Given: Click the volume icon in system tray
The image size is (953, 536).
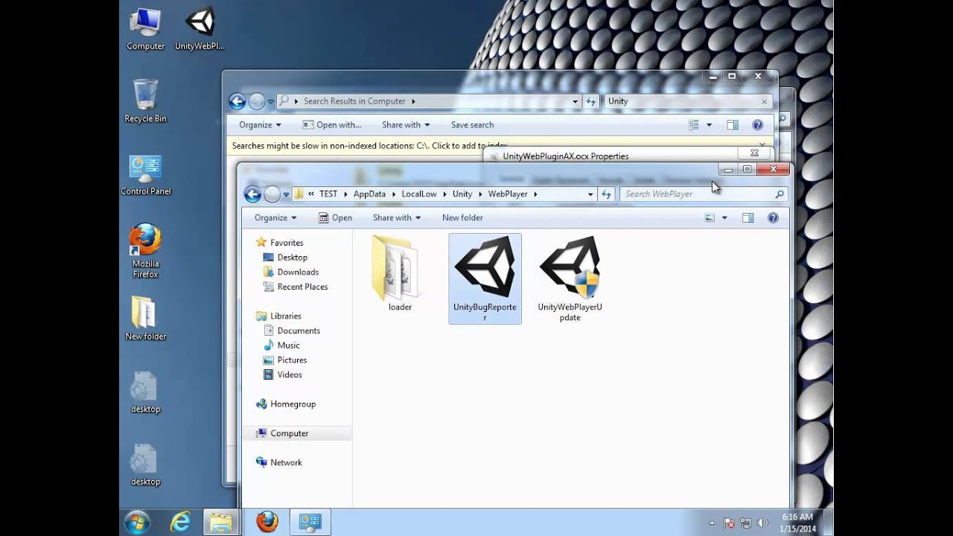Looking at the screenshot, I should click(762, 523).
